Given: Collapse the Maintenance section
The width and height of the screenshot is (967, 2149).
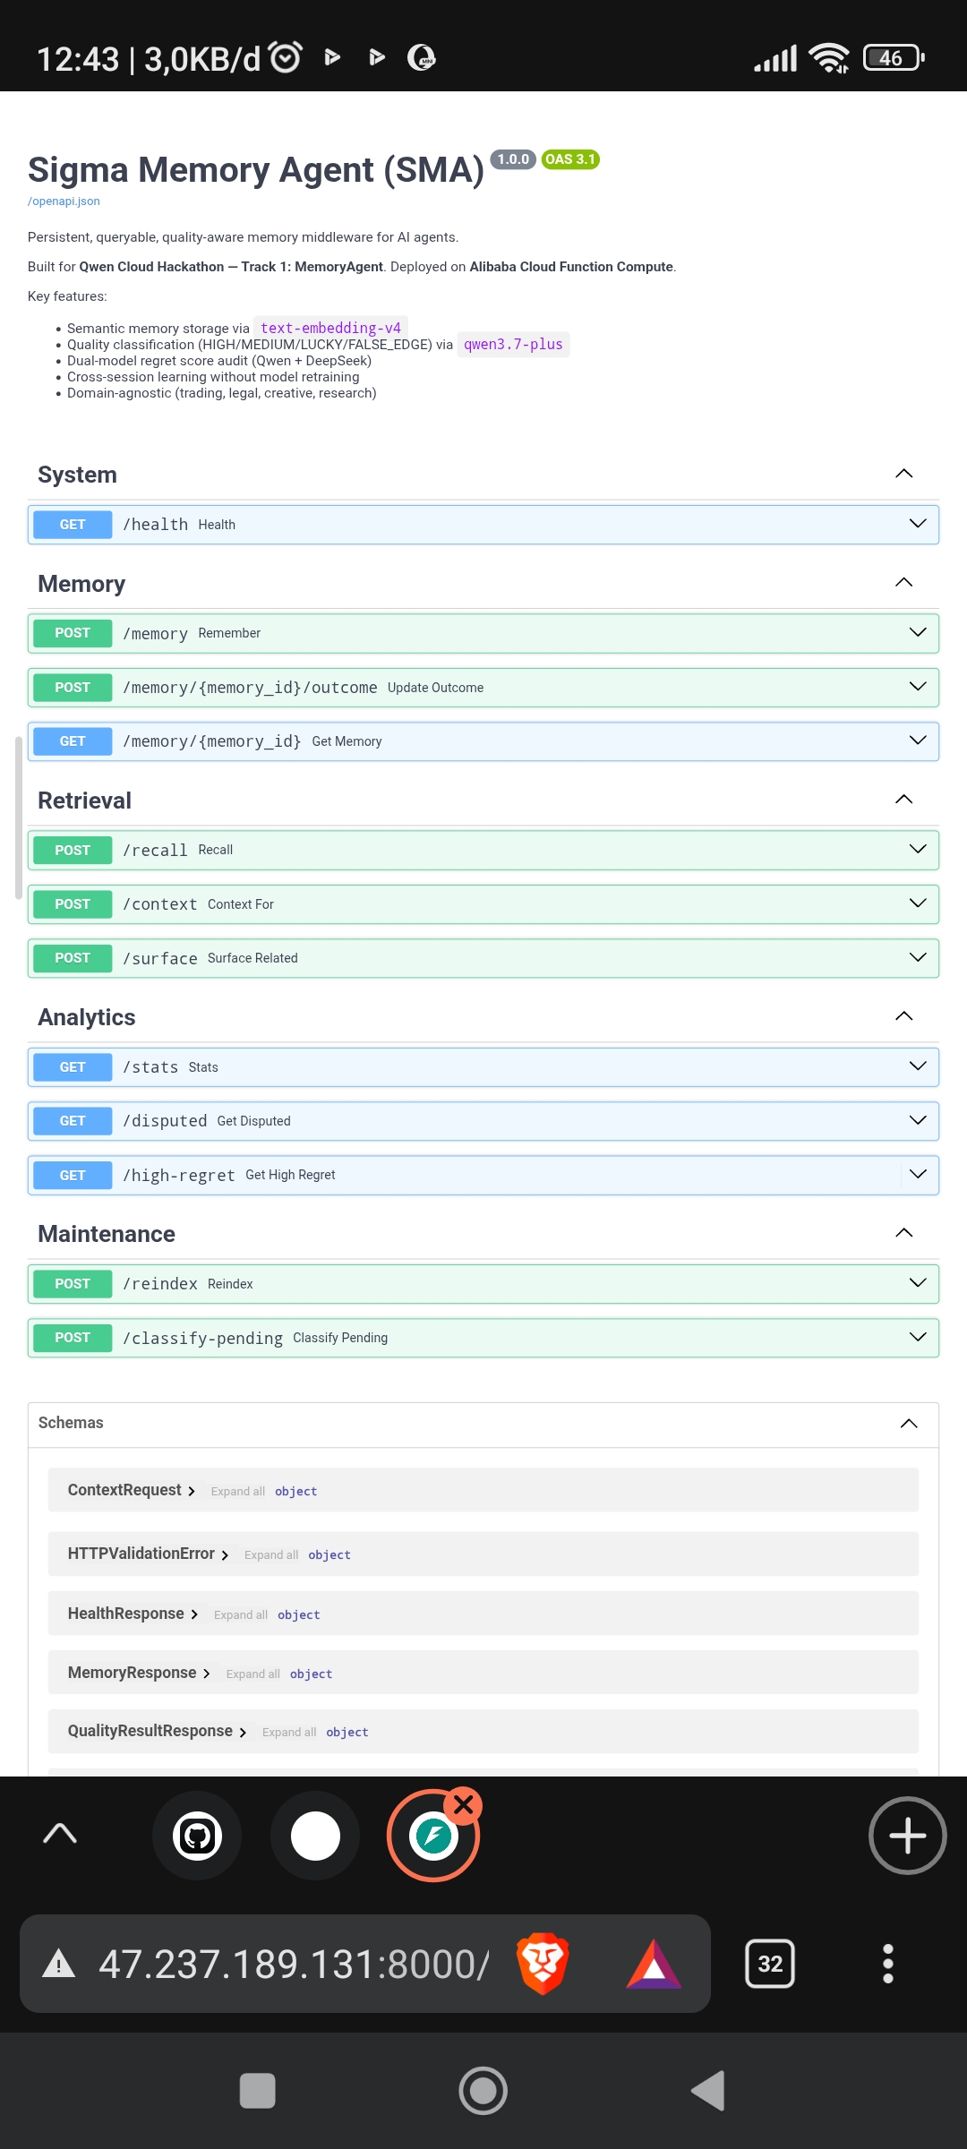Looking at the screenshot, I should coord(904,1233).
